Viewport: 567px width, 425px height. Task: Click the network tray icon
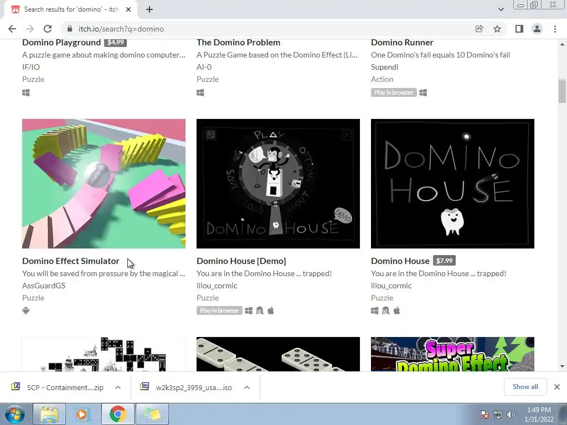point(498,414)
